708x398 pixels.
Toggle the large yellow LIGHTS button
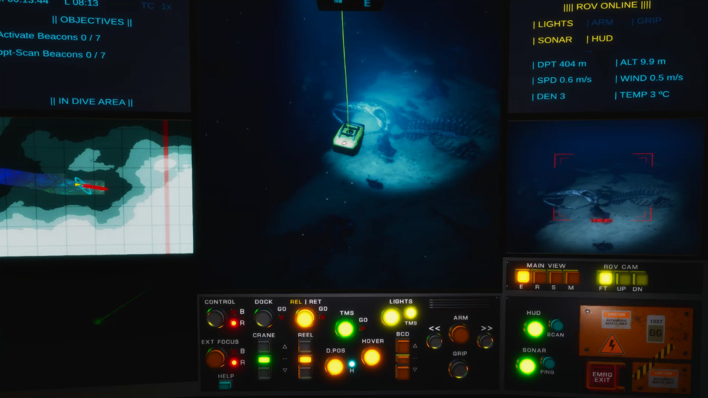391,317
